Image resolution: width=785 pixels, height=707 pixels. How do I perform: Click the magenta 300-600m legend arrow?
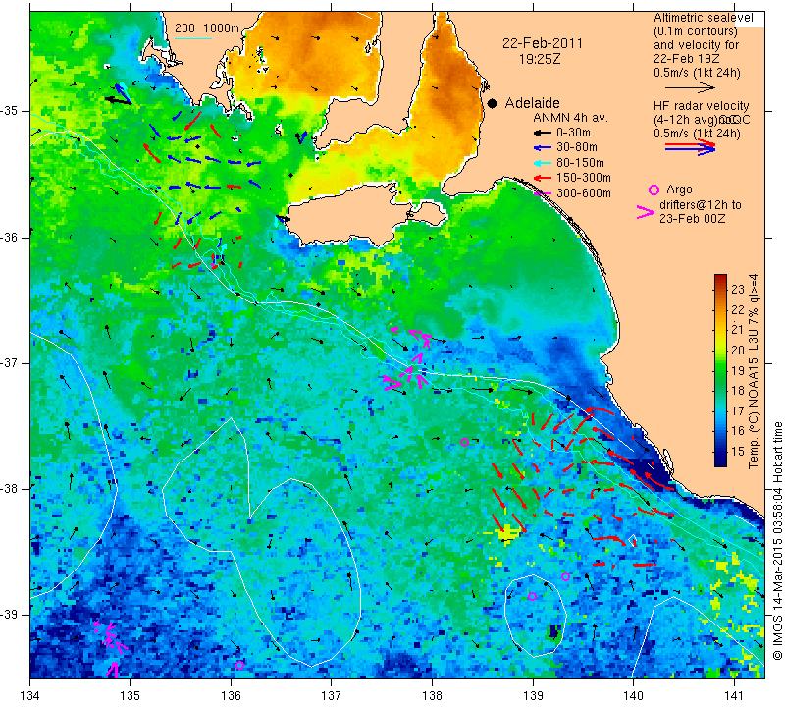(542, 192)
